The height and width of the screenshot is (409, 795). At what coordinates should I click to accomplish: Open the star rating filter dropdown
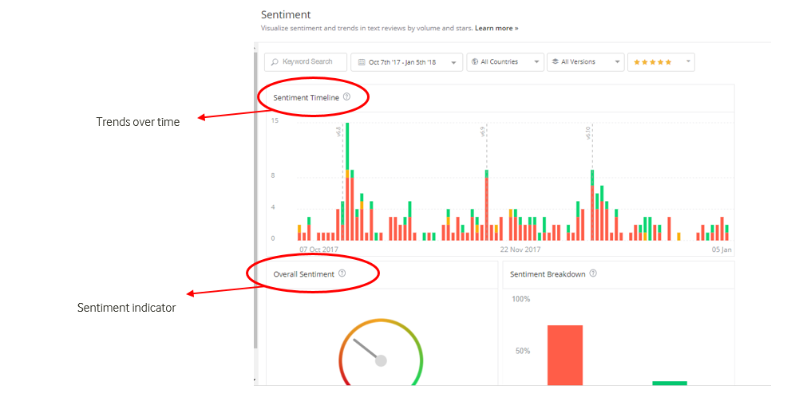click(x=661, y=61)
